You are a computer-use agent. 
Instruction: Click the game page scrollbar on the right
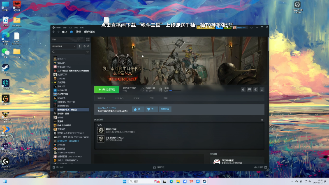click(x=268, y=44)
